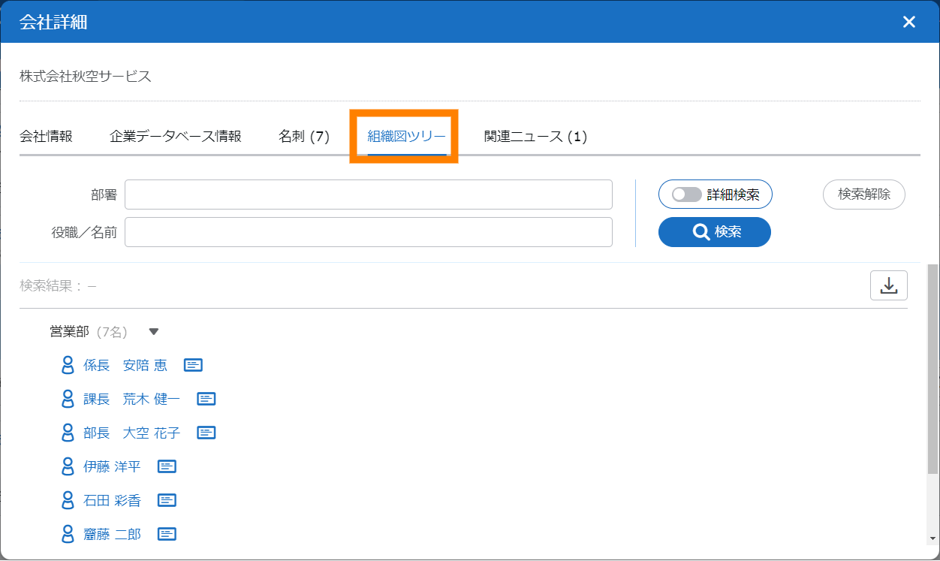Open business card icon for 大空 花子
This screenshot has width=940, height=561.
tap(206, 433)
